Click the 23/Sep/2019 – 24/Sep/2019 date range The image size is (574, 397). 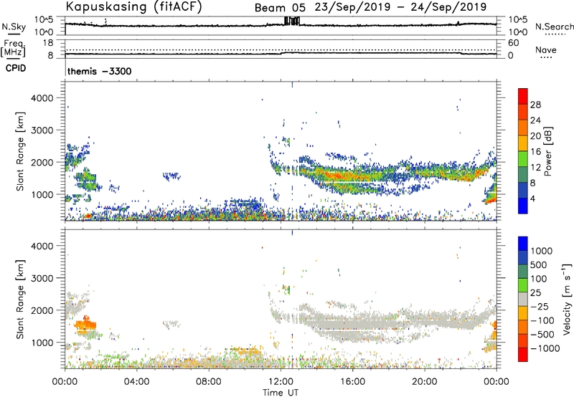point(400,7)
